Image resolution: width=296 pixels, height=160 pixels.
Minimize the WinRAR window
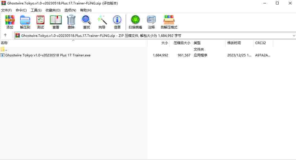pyautogui.click(x=265, y=3)
